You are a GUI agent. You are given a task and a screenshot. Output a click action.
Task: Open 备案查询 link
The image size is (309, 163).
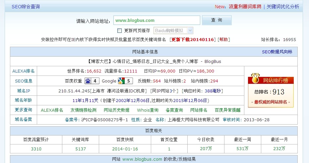point(174,110)
